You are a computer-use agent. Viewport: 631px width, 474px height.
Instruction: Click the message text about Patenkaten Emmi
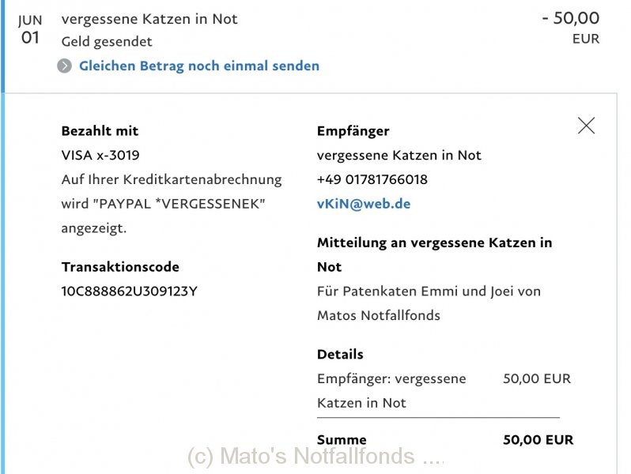(429, 303)
